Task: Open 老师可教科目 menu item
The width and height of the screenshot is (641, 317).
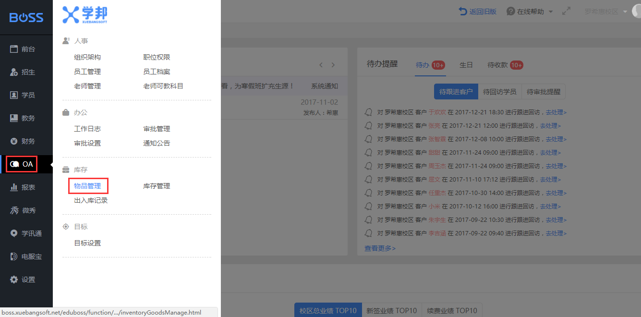Action: (x=163, y=86)
